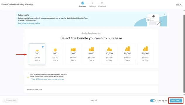Open View & Manage auto top-up settings link

click(x=47, y=79)
